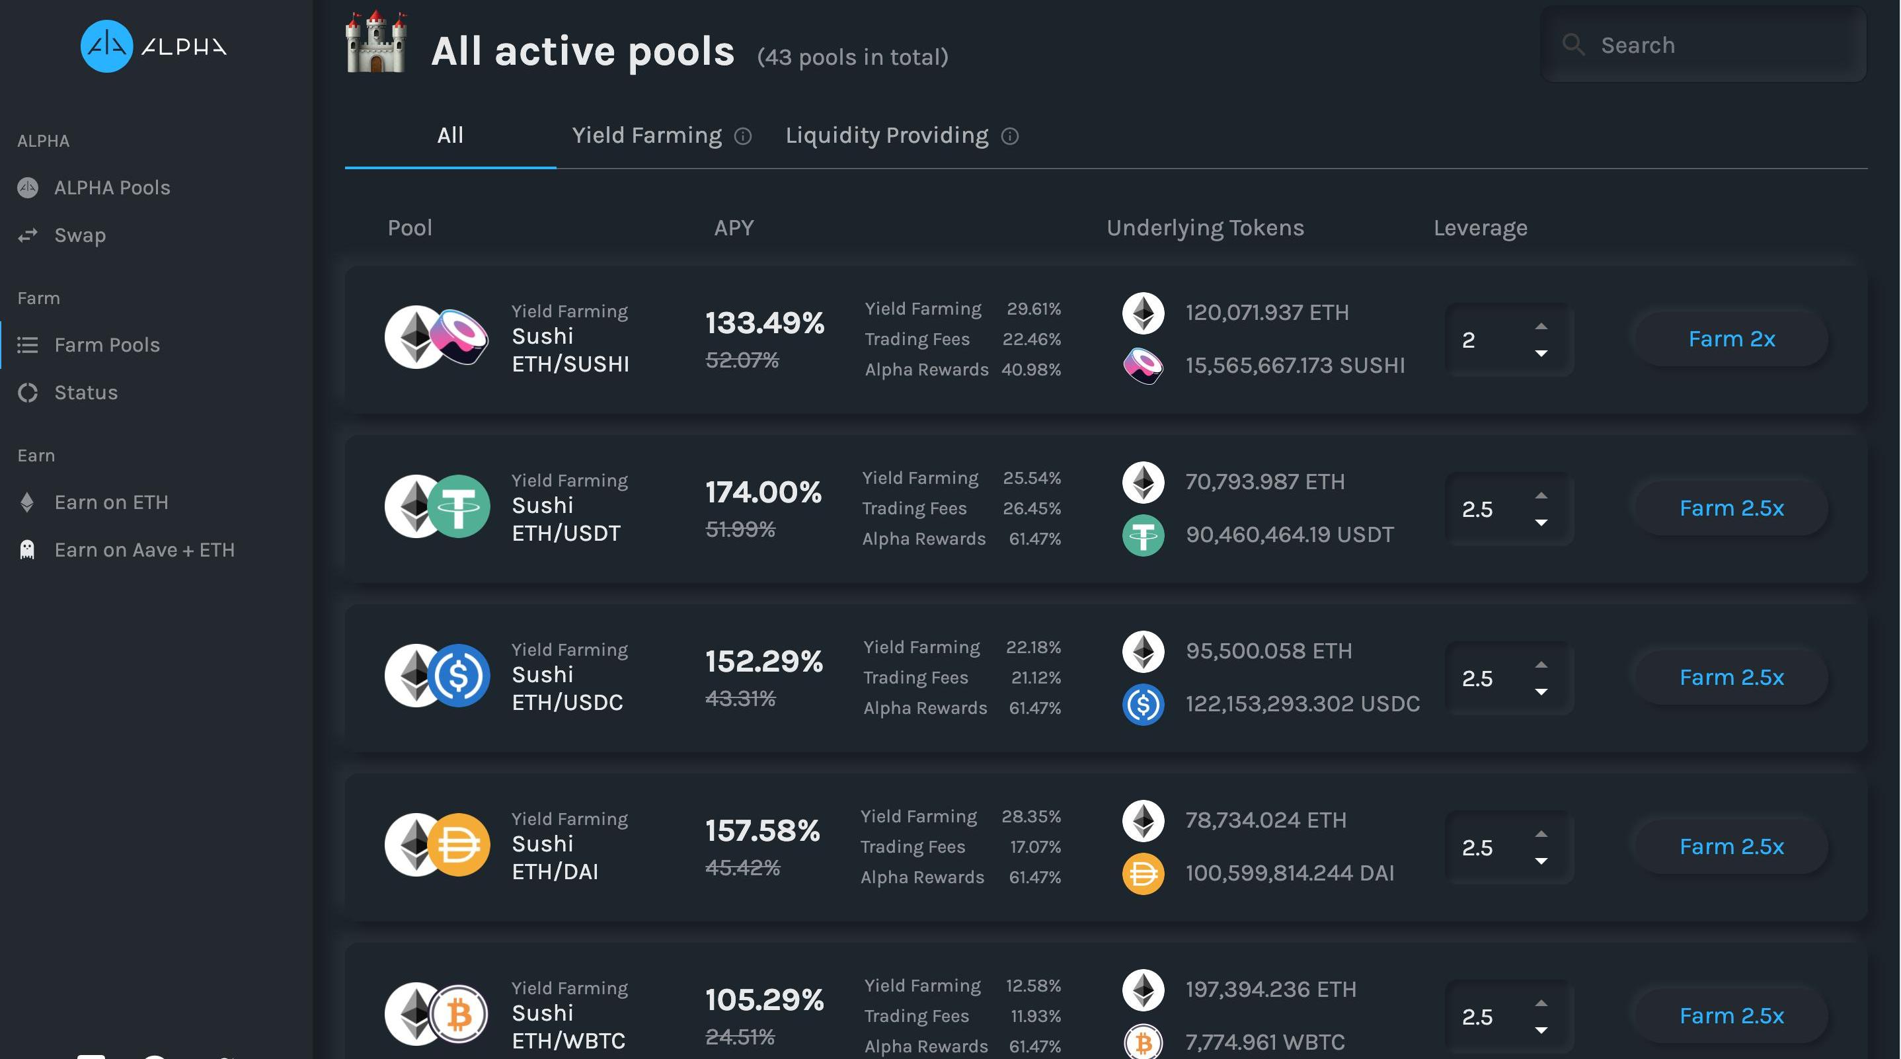Click the Ethereum icon beside Earn on ETH
This screenshot has height=1059, width=1901.
click(x=27, y=502)
